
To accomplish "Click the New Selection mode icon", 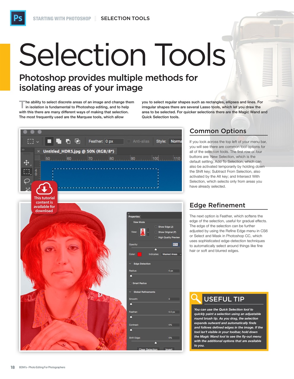I will pyautogui.click(x=49, y=141).
